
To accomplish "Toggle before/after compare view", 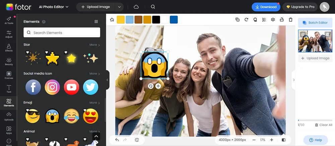I will (x=284, y=140).
